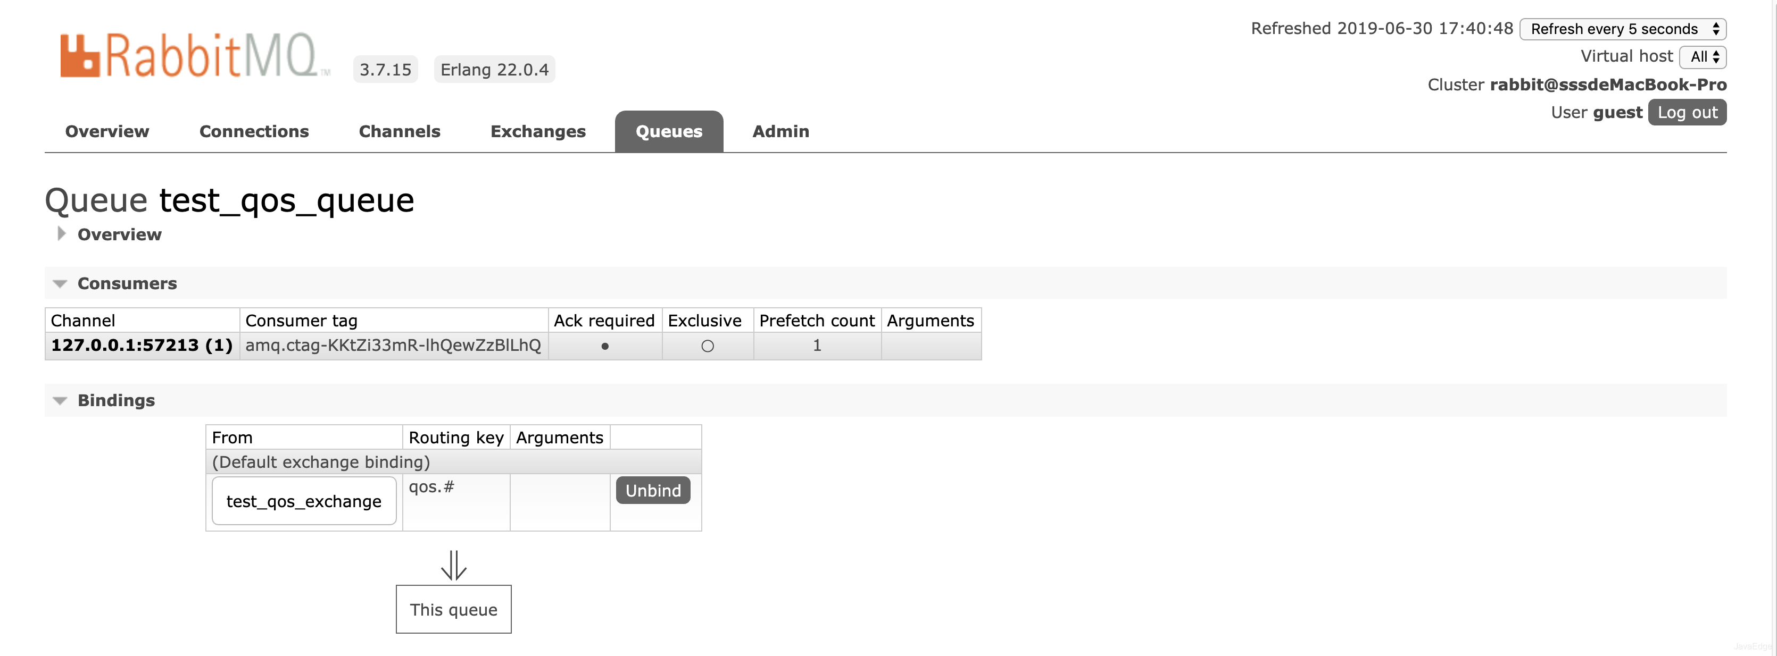The width and height of the screenshot is (1777, 656).
Task: Collapse the Bindings section
Action: pos(115,400)
